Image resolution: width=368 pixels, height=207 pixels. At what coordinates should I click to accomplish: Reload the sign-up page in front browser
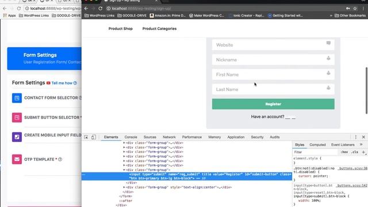pos(101,9)
